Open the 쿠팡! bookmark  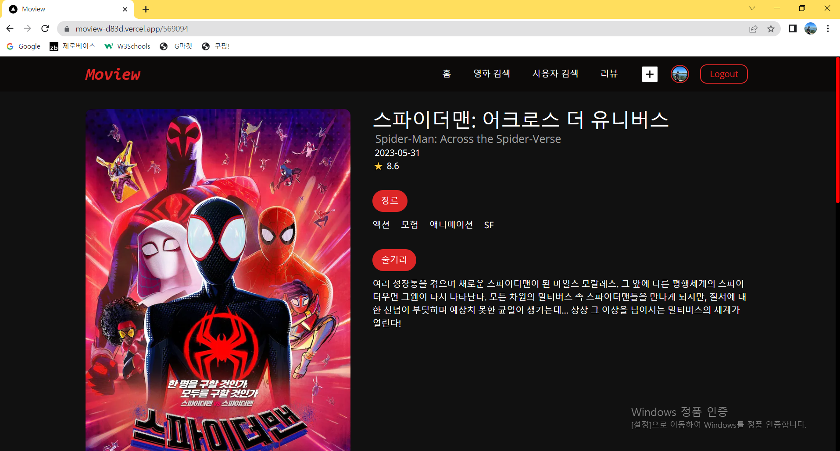pos(215,46)
